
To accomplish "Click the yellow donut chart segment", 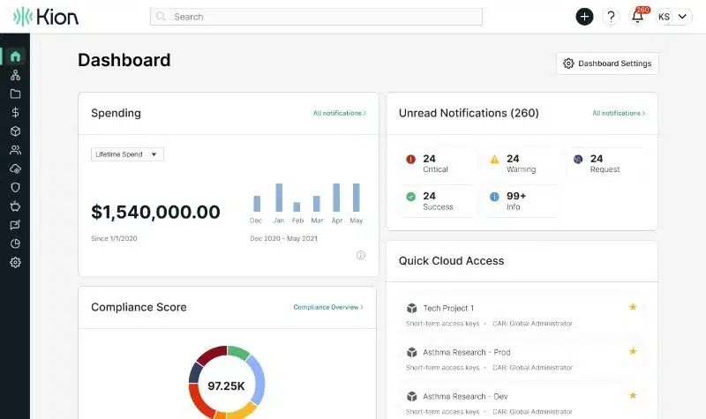I will coord(241,409).
